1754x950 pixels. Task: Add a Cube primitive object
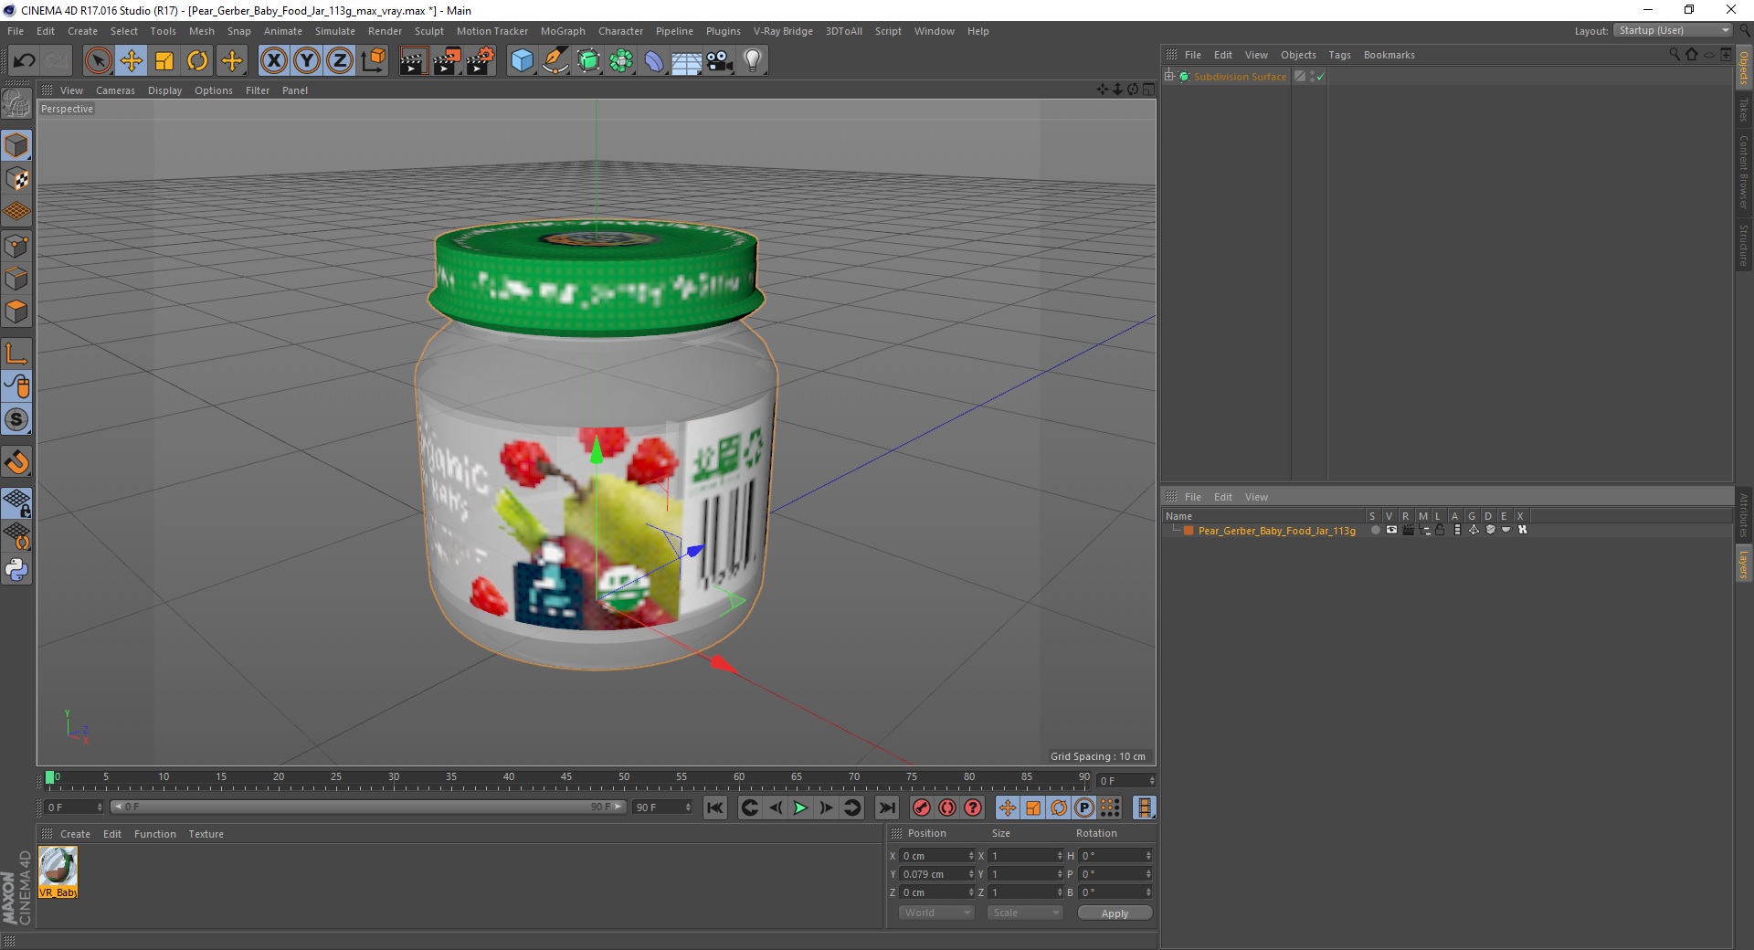(522, 61)
